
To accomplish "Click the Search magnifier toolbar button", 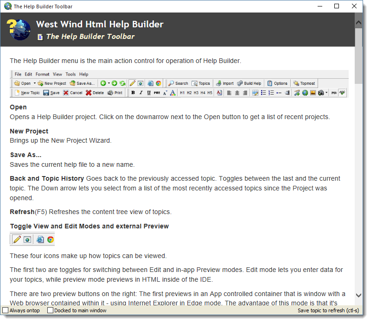I will tap(178, 83).
